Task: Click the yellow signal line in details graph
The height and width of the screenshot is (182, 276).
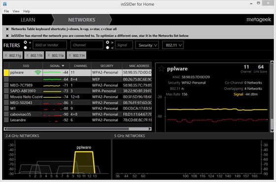Action: (217, 109)
